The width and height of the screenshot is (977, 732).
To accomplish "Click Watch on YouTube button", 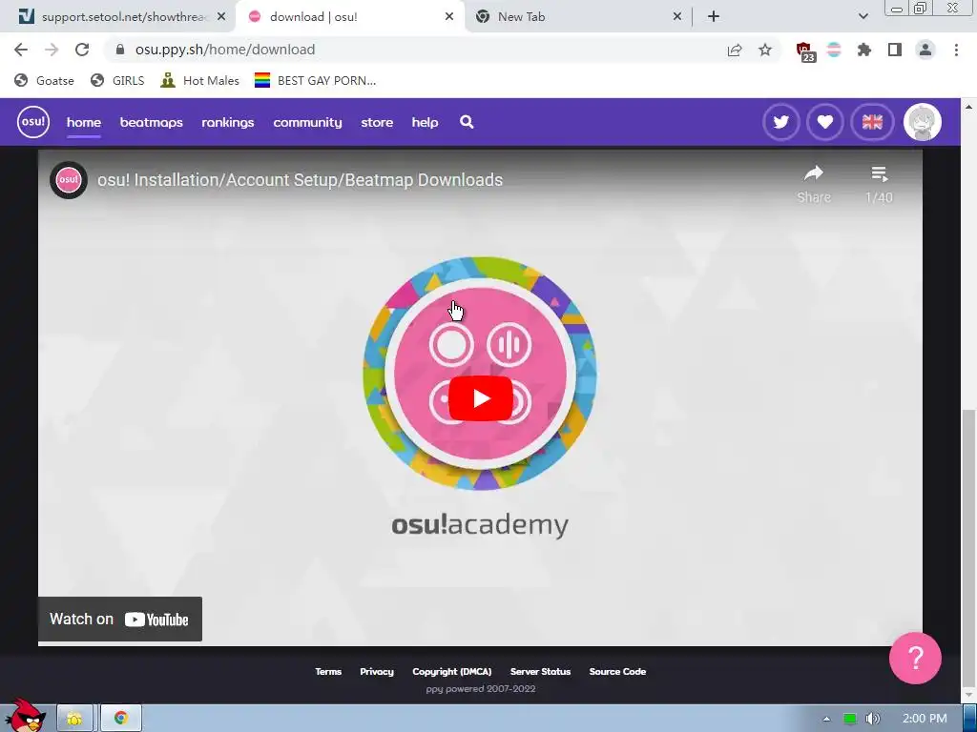I will pos(120,620).
